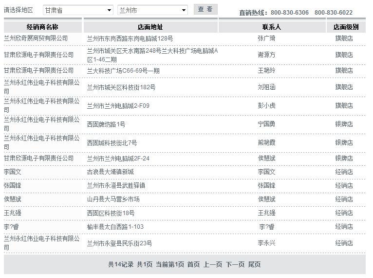The image size is (373, 278).
Task: Click hotline number 800-830-6022
Action: tap(334, 12)
